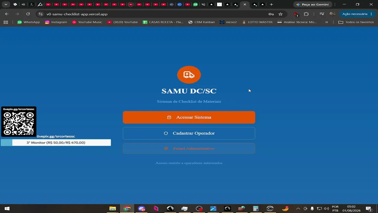Open the clock and date flyout
378x213 pixels.
351,209
